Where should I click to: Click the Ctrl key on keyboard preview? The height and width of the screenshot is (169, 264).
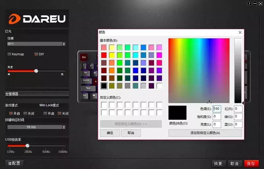pos(84,96)
